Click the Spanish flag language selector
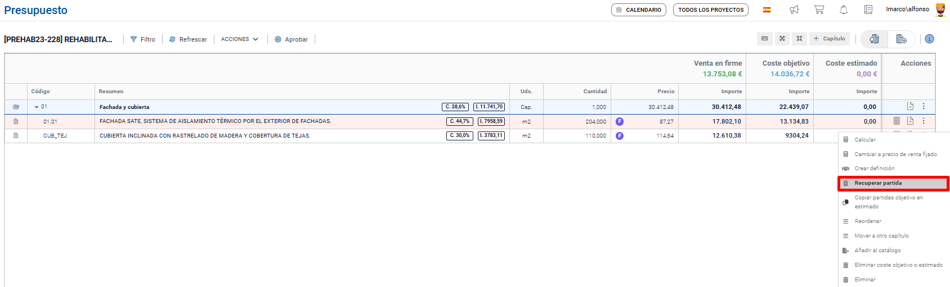The width and height of the screenshot is (950, 287). (767, 10)
